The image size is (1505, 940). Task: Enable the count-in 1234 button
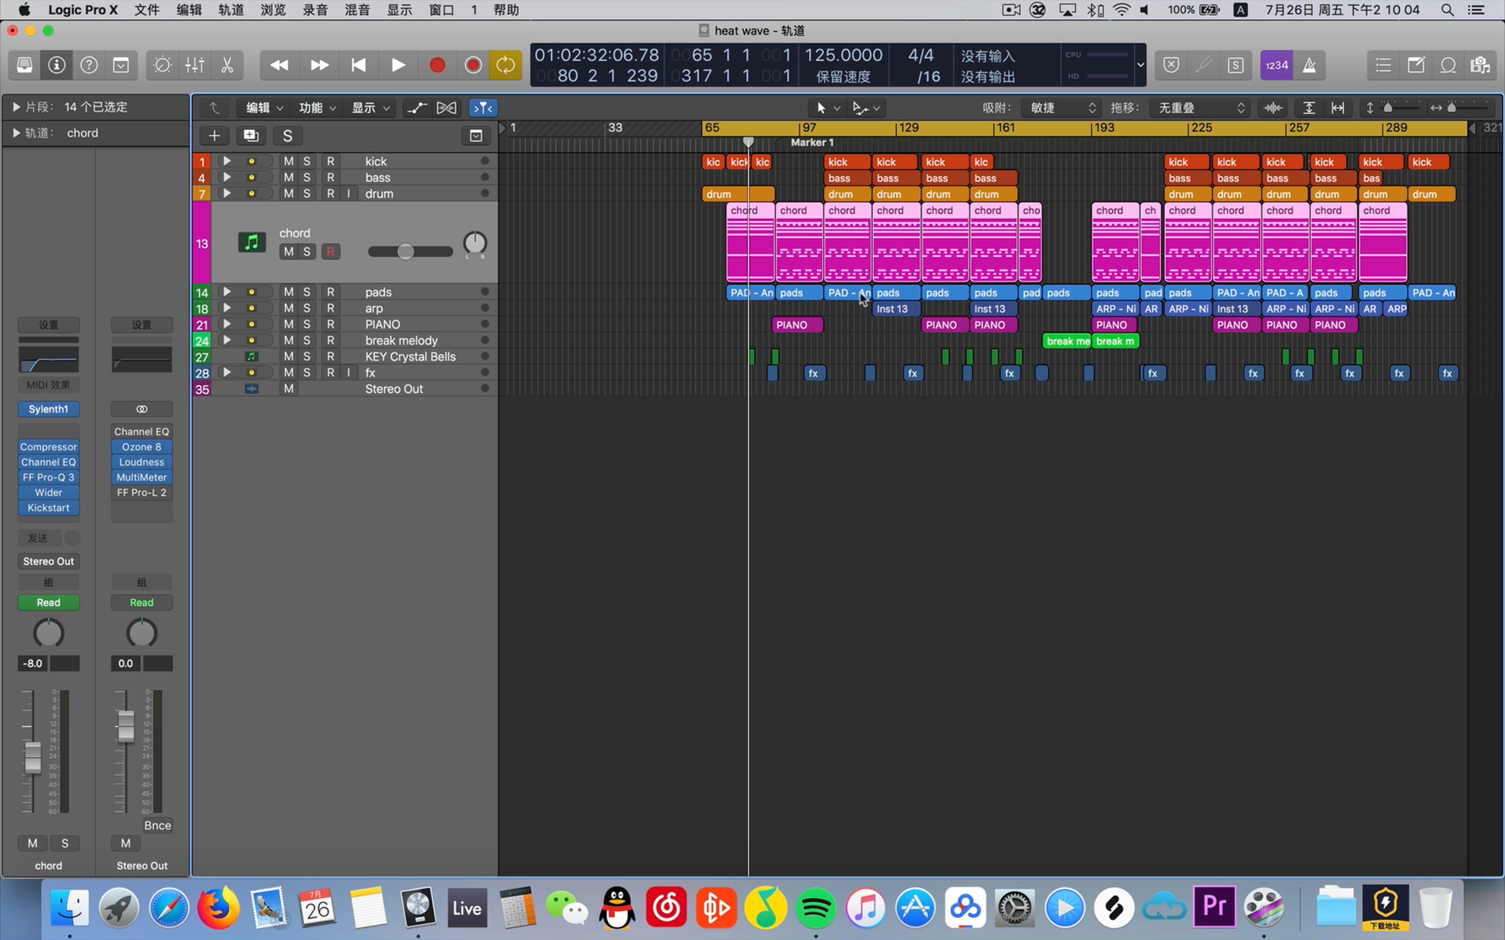click(1276, 65)
